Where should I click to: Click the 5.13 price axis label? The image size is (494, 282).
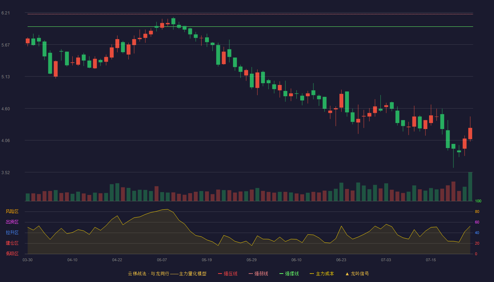(5, 77)
